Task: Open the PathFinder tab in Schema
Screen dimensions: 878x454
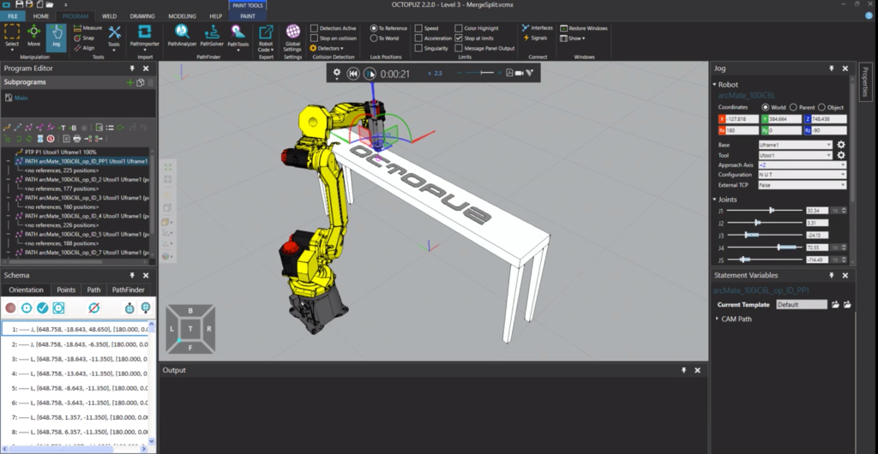Action: (x=128, y=290)
